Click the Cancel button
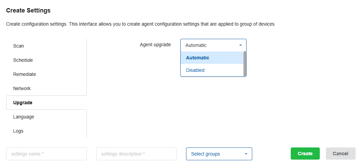This screenshot has height=166, width=363. click(340, 154)
